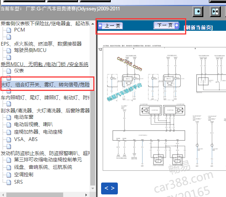Open 乘员MICU、无钥匙/电动门锁 entry

(45, 64)
